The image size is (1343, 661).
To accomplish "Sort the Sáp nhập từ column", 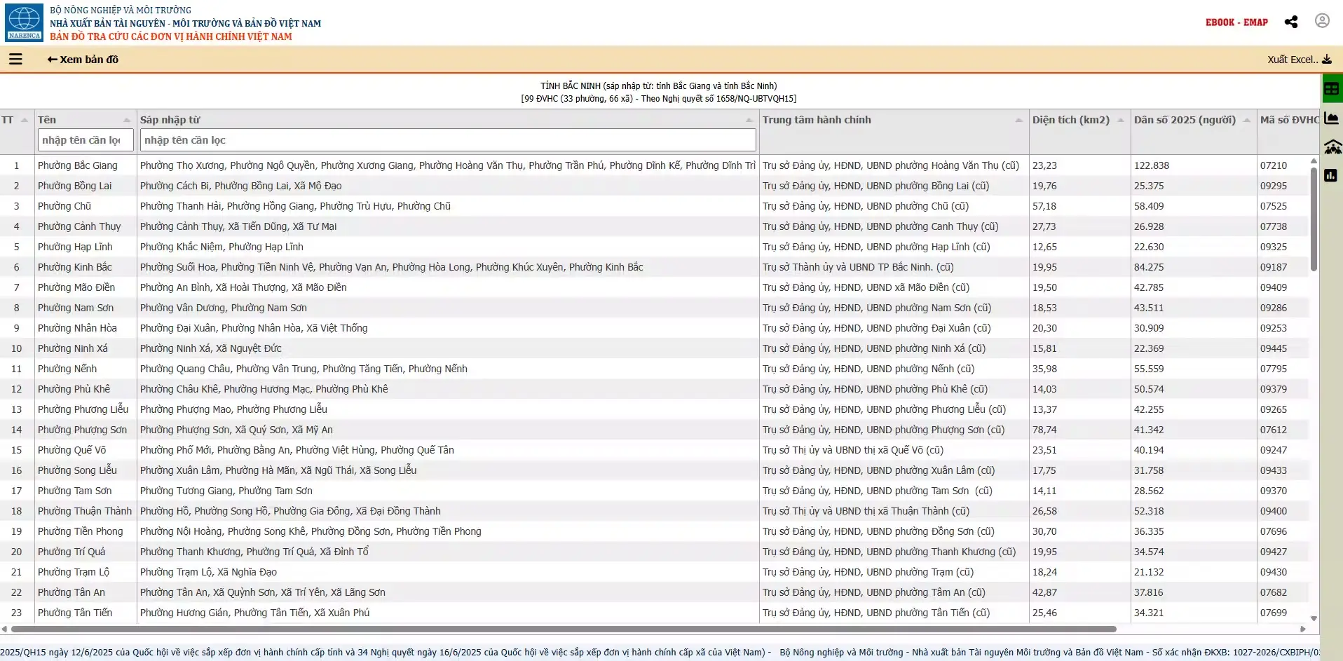I will (749, 120).
